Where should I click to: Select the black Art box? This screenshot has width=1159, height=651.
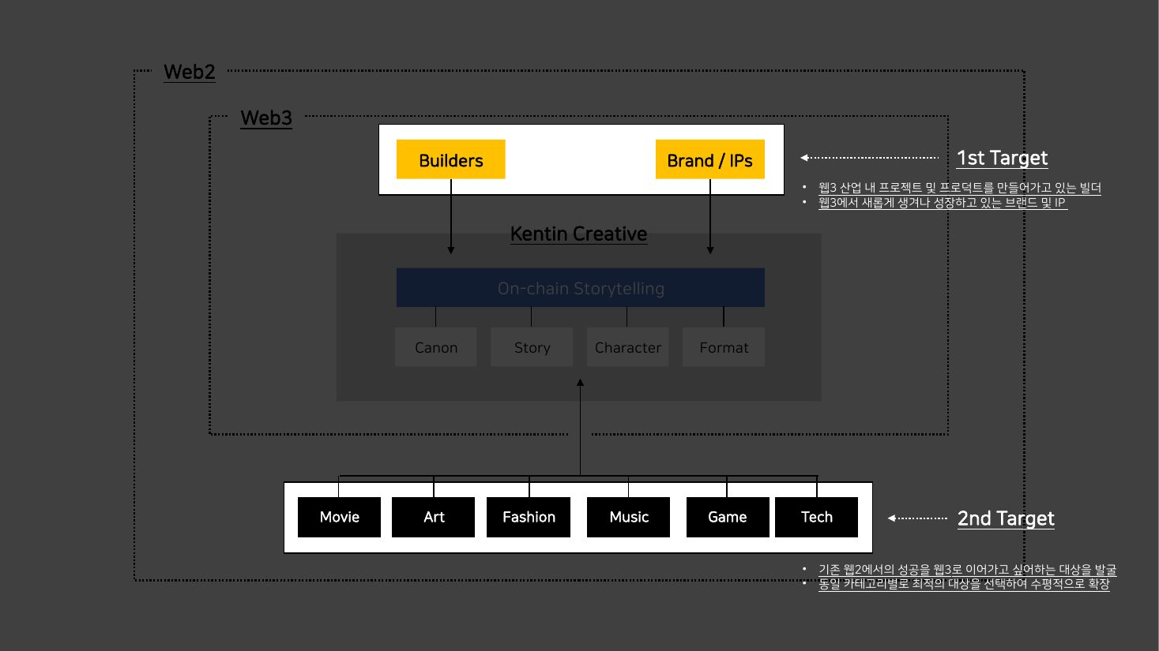[x=434, y=517]
